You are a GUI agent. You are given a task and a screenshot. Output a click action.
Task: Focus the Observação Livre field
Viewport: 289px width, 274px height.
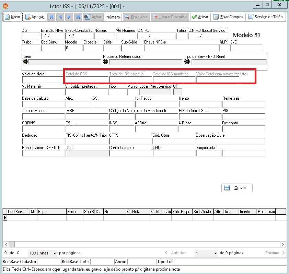click(230, 141)
